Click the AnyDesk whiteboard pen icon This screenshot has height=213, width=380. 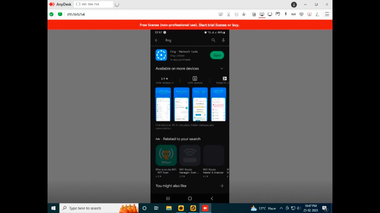pyautogui.click(x=317, y=14)
